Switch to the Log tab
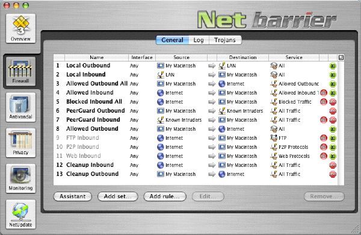The height and width of the screenshot is (235, 361). point(199,40)
